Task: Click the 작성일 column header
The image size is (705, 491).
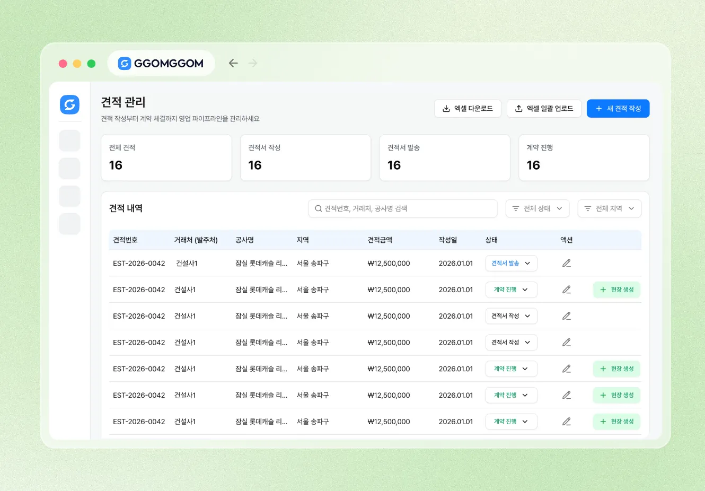Action: [448, 240]
